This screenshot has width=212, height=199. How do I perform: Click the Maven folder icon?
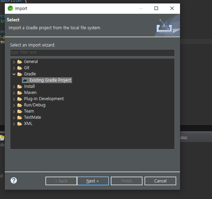[x=20, y=93]
